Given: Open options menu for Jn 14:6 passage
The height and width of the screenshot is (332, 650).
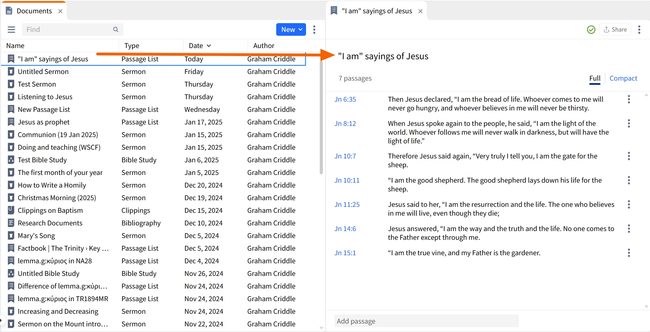Looking at the screenshot, I should [x=629, y=229].
